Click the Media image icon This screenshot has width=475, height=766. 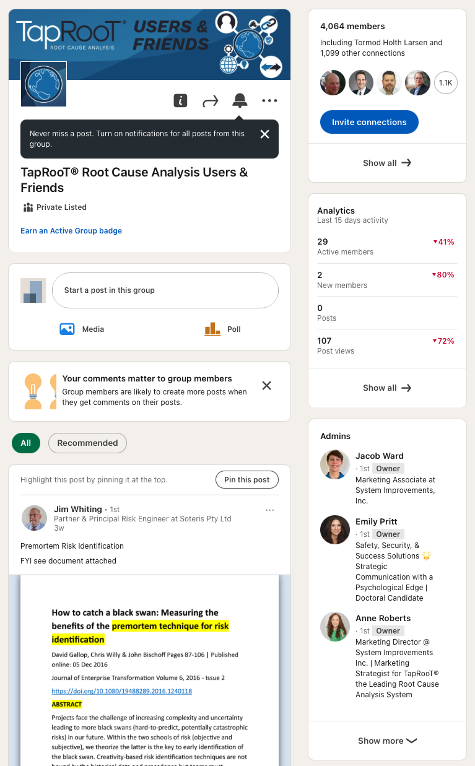[67, 329]
